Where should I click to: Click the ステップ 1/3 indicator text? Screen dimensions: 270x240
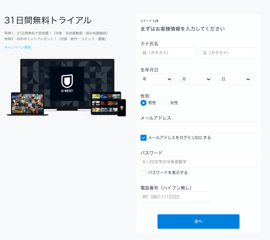[x=149, y=21]
